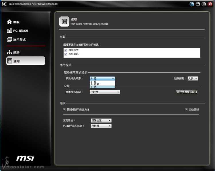Open the 概觀 overview home icon
Image resolution: width=215 pixels, height=171 pixels.
tap(9, 22)
